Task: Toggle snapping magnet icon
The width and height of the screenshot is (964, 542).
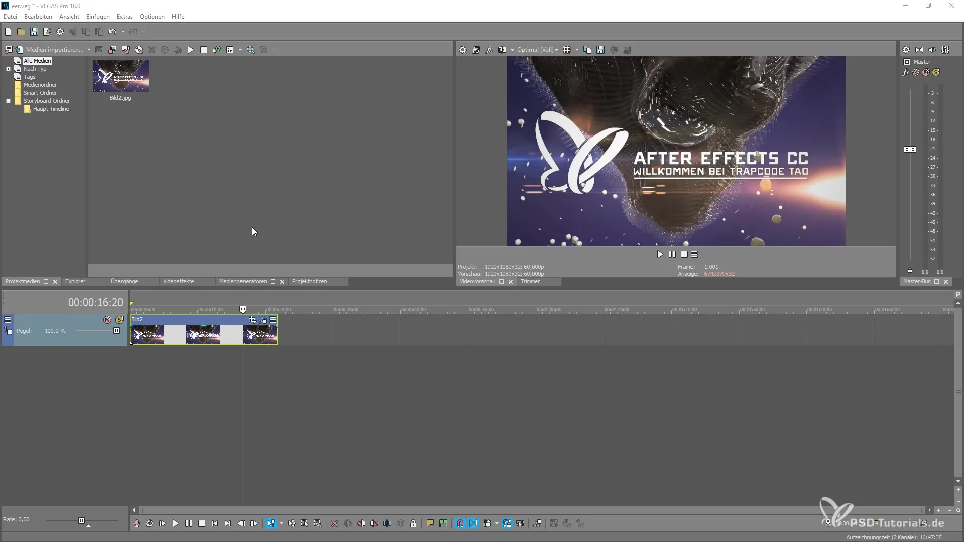Action: [460, 523]
